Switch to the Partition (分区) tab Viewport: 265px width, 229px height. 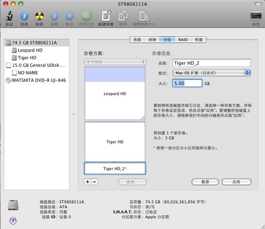(x=167, y=40)
